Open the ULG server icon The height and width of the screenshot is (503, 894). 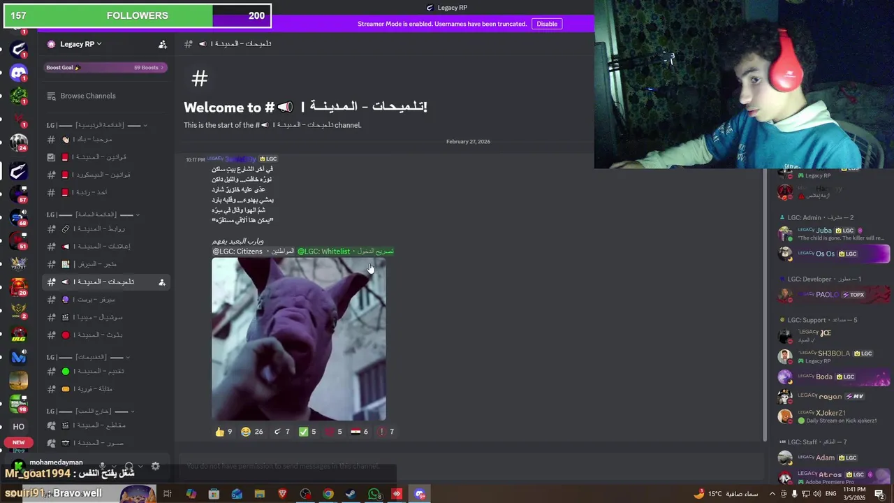19,334
